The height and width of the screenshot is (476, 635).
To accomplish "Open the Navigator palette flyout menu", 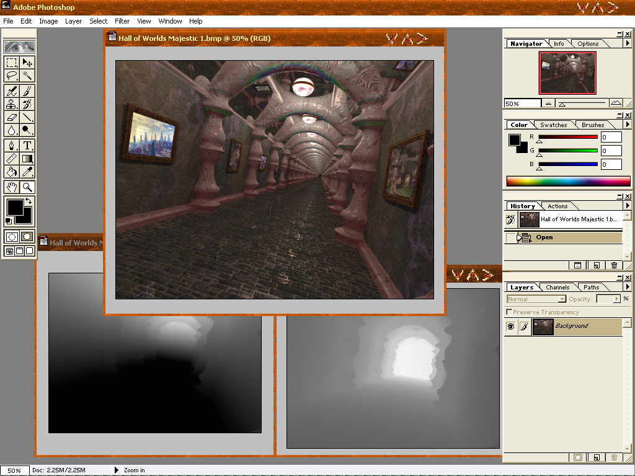I will (x=627, y=43).
